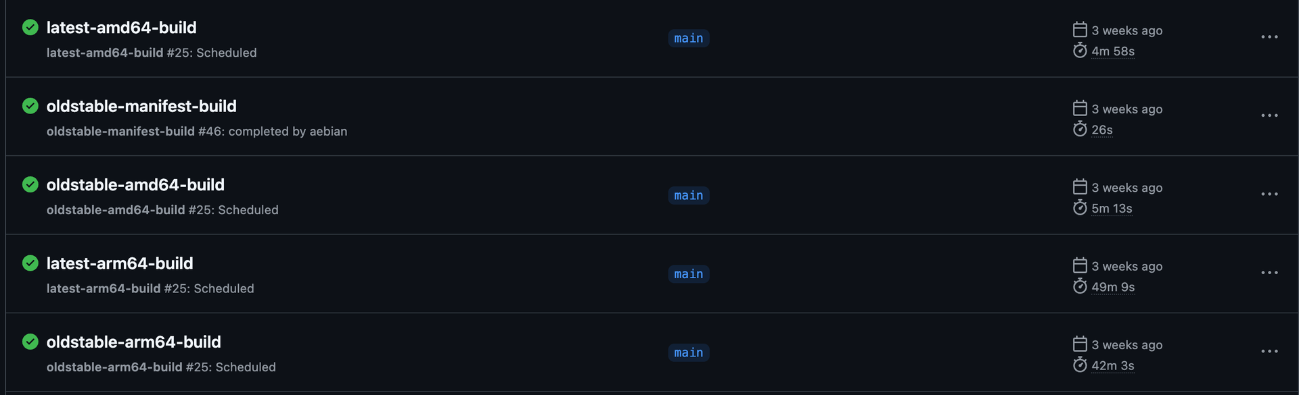Open the ellipsis menu for oldstable-arm64-build
The image size is (1299, 395).
coord(1269,352)
